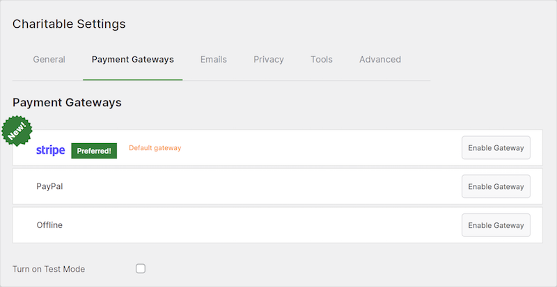Image resolution: width=557 pixels, height=287 pixels.
Task: Click the green New! starburst badge
Action: [x=17, y=131]
